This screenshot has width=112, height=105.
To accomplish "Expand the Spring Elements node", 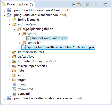I will [x=10, y=20].
